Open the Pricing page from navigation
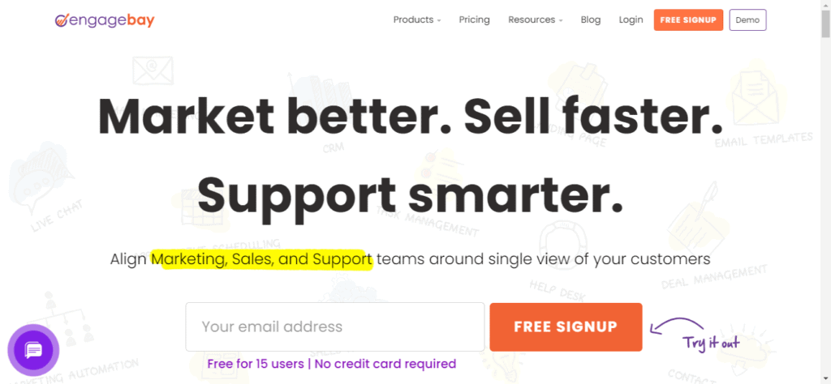Image resolution: width=831 pixels, height=384 pixels. pyautogui.click(x=474, y=20)
